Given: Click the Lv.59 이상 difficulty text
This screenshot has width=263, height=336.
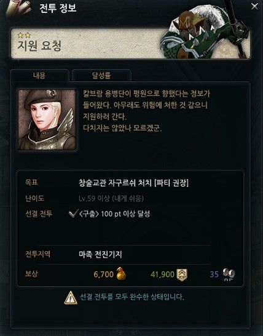Looking at the screenshot, I should (x=111, y=198).
